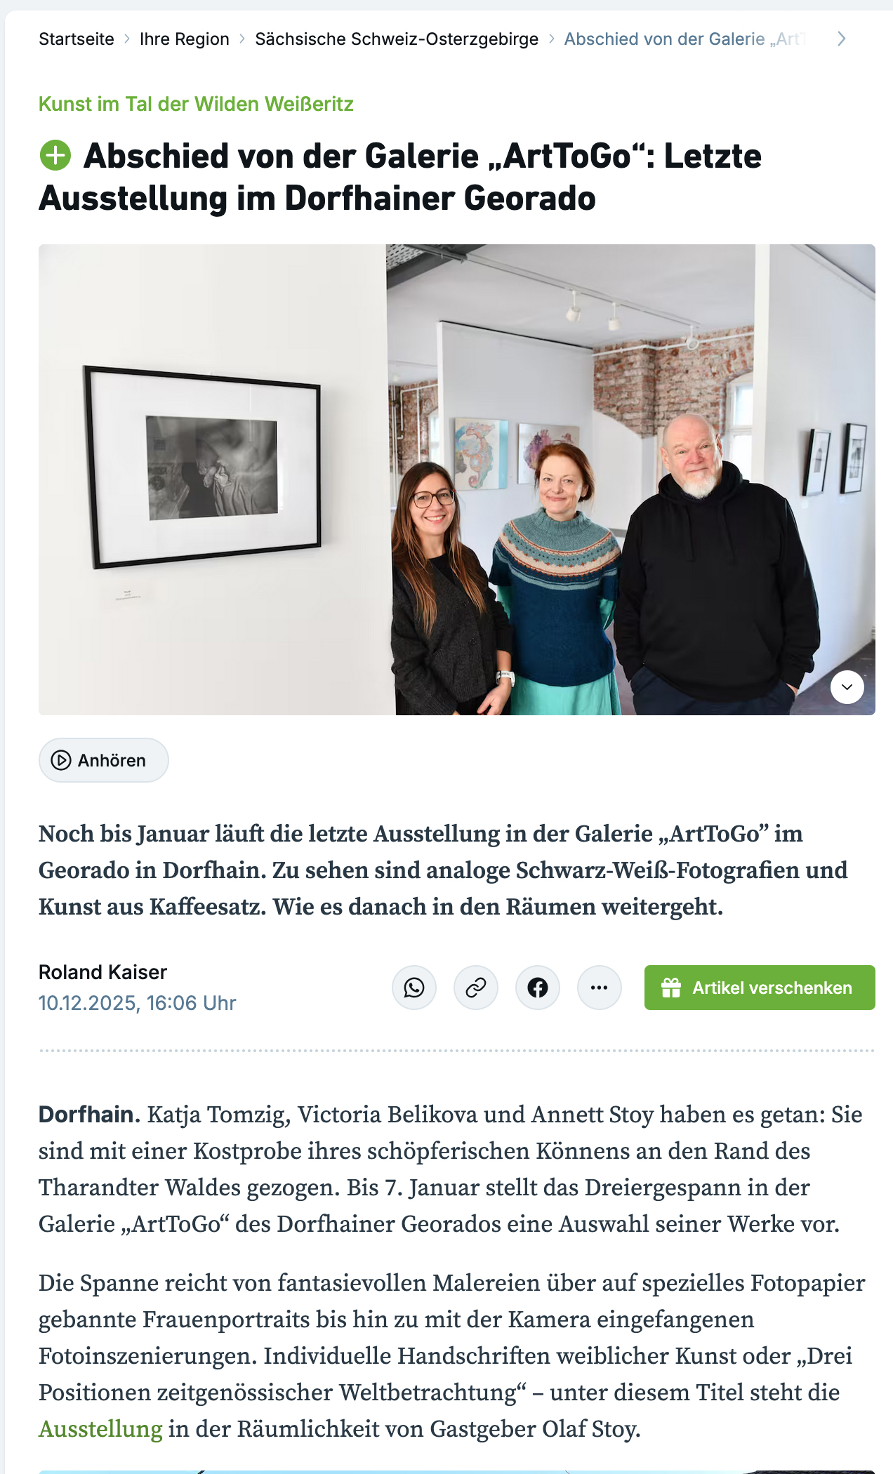Share article via WhatsApp icon

[x=414, y=988]
